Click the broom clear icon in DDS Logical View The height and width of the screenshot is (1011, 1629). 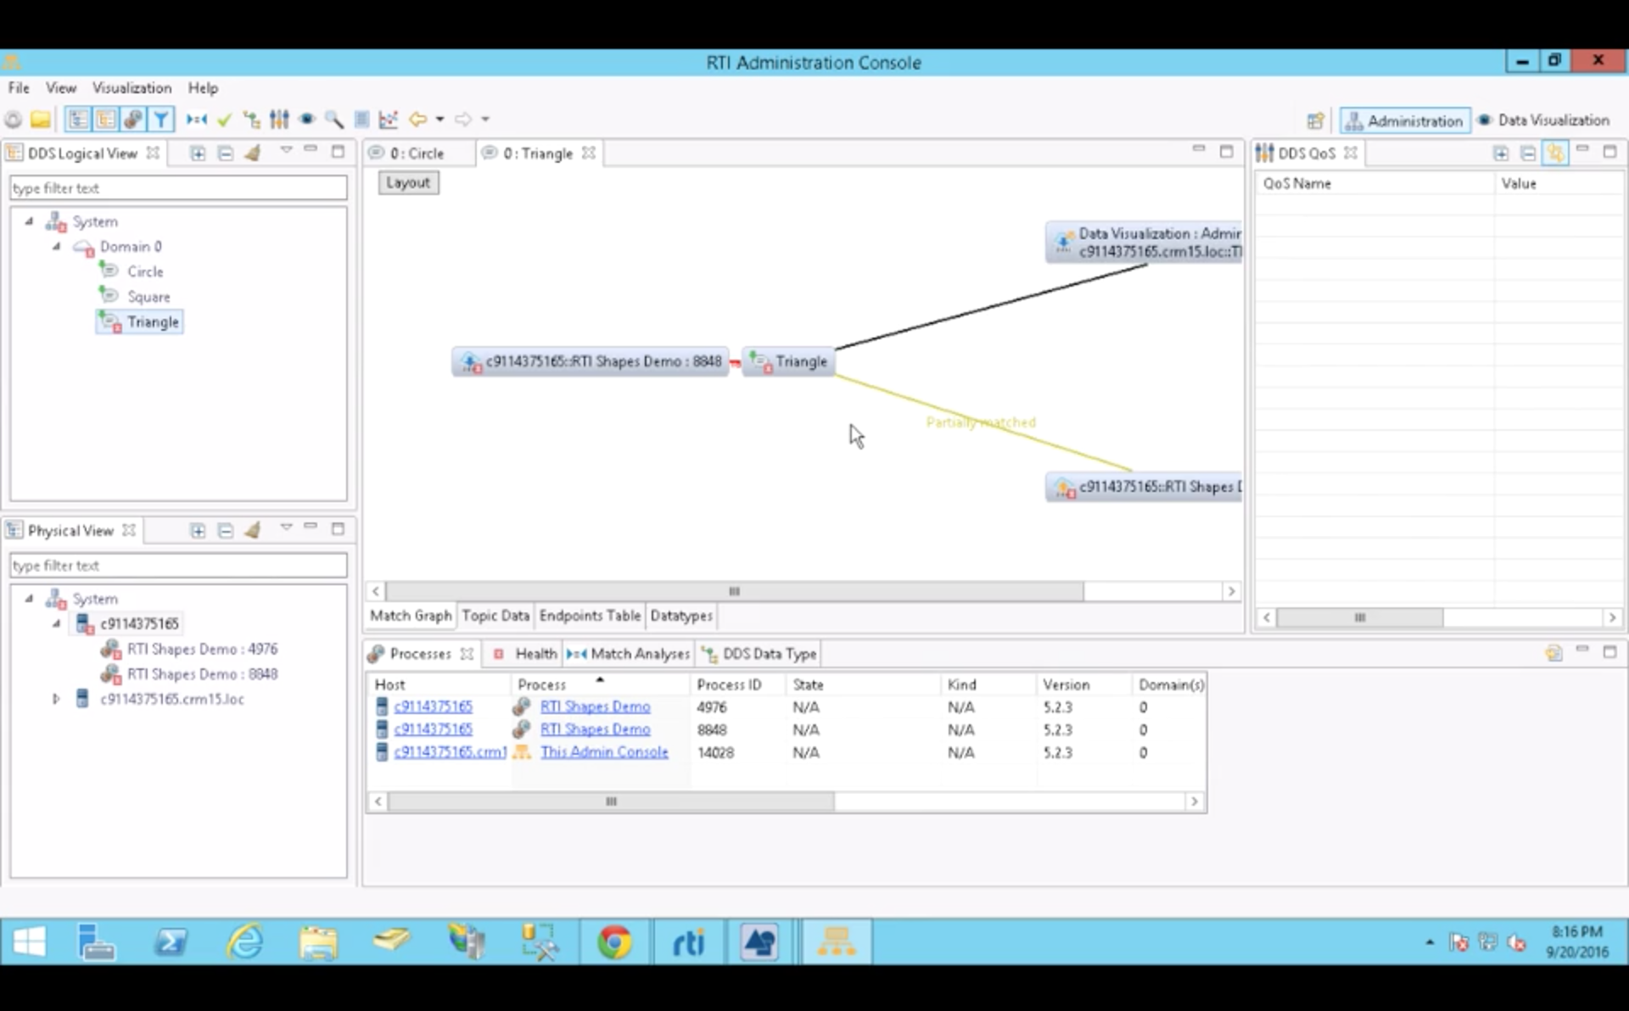(253, 153)
